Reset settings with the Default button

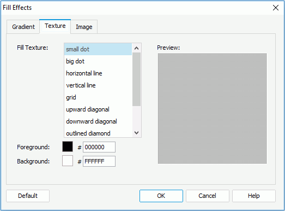[28, 196]
